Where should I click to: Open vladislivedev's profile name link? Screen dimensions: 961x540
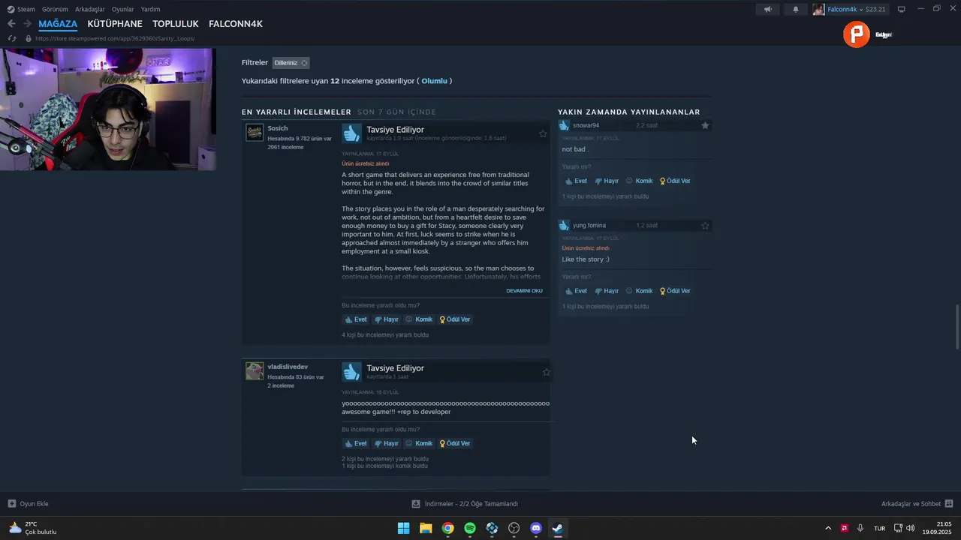pyautogui.click(x=288, y=367)
